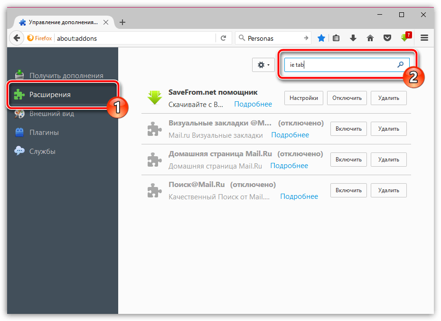
Task: Switch to Внешний вид section
Action: pyautogui.click(x=63, y=114)
